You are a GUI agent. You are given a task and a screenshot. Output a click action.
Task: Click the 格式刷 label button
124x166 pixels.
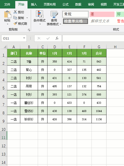(x=22, y=23)
